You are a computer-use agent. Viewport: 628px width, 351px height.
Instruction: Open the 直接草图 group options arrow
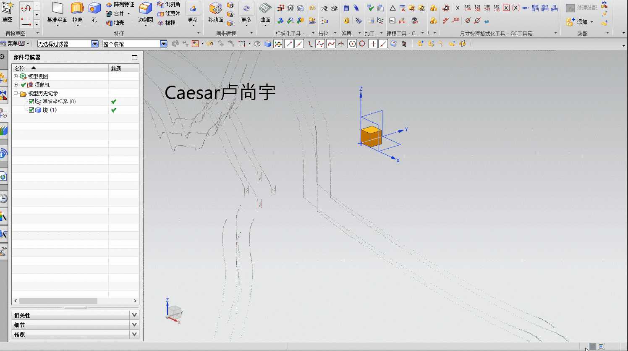37,33
